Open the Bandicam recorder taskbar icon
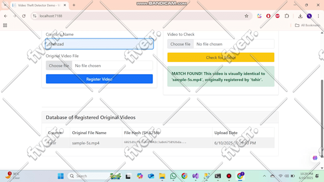 click(229, 176)
